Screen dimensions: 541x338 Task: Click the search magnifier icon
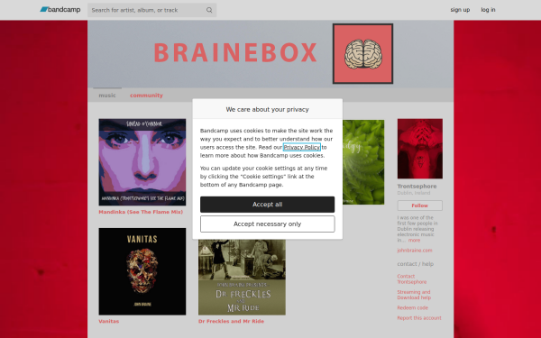click(209, 10)
